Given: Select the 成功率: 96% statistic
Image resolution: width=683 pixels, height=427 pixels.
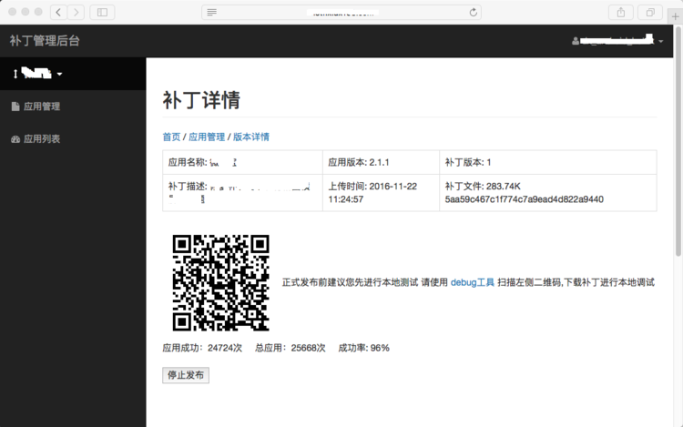Looking at the screenshot, I should 363,348.
